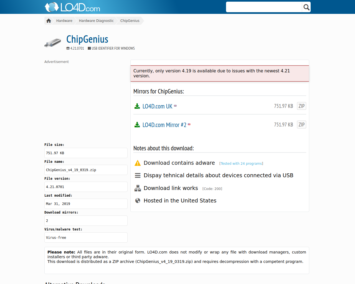
Task: Click the Hosted in the United States note
Action: 180,201
